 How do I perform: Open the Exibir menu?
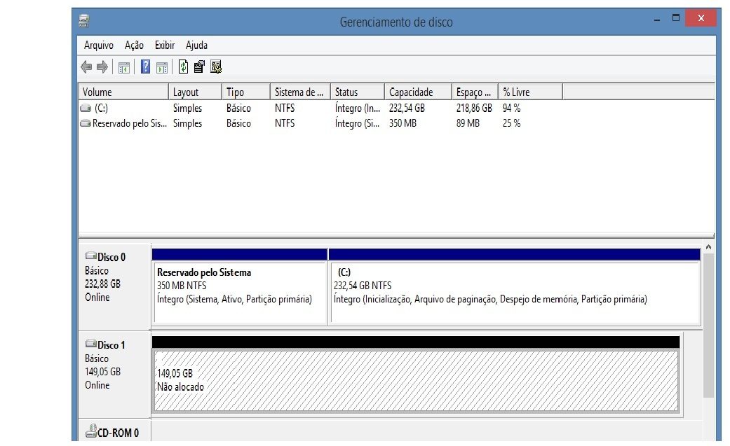pos(165,45)
